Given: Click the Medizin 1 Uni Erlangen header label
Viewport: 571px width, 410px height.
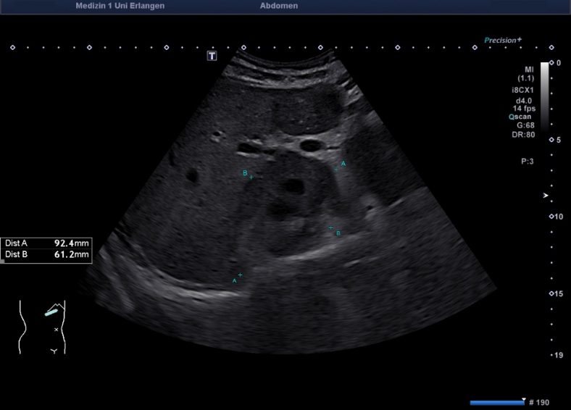Looking at the screenshot, I should coord(119,6).
